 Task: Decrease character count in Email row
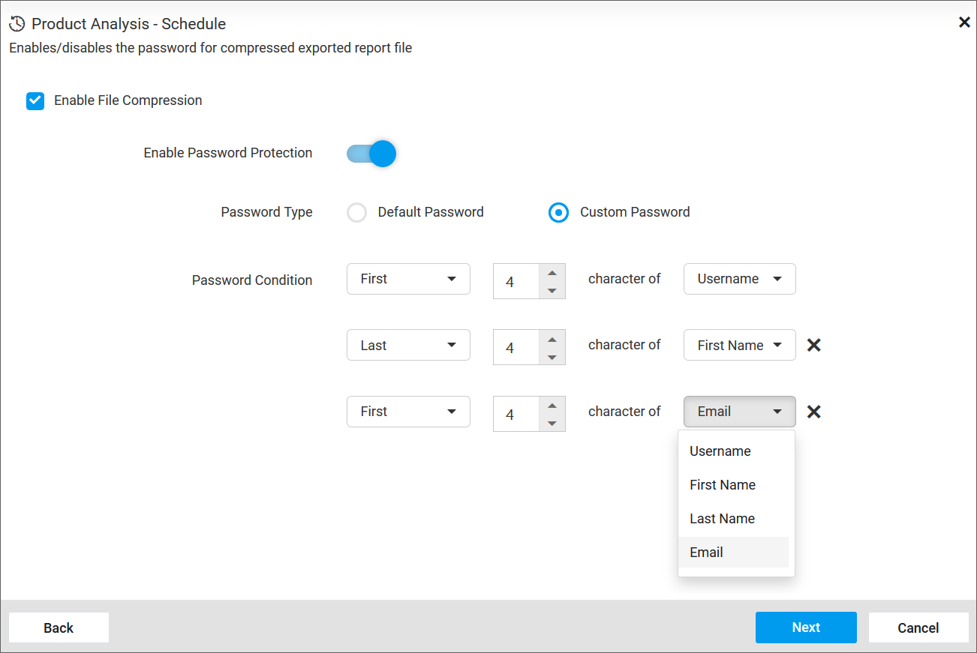(x=552, y=424)
